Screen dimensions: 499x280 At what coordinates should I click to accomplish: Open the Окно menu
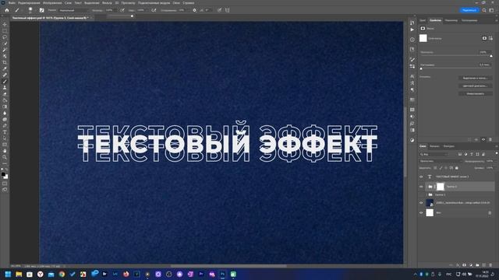click(176, 3)
